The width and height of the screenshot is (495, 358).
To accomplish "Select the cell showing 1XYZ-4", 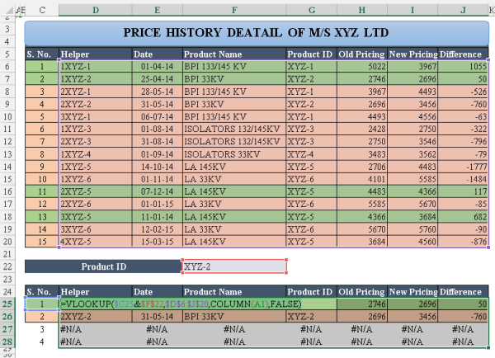I will coord(95,154).
